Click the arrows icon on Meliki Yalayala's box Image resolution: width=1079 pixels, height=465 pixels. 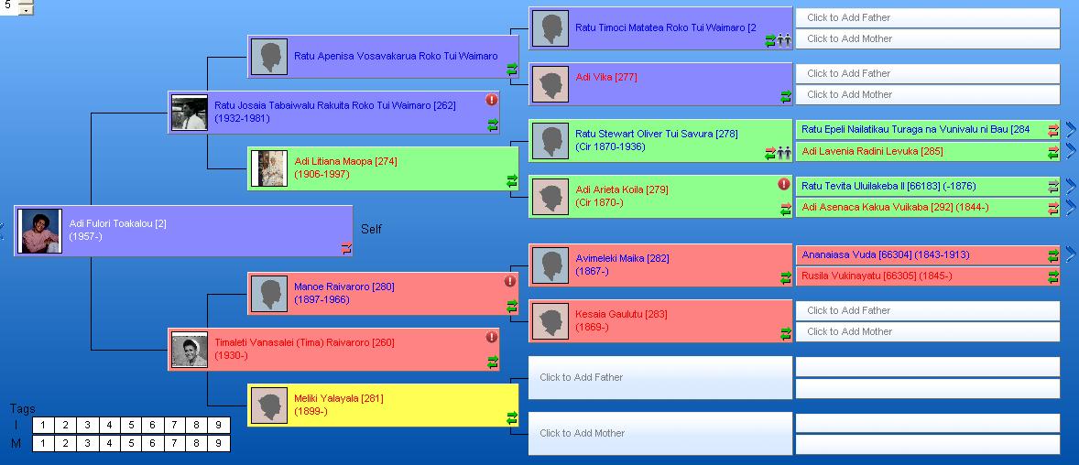(512, 417)
